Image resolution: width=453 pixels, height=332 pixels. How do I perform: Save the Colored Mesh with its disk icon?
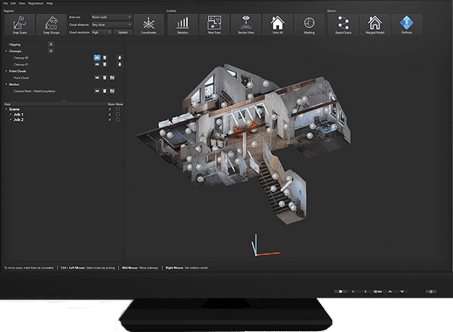pos(112,91)
